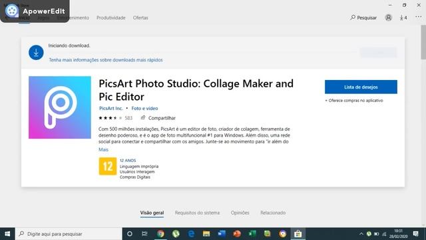This screenshot has height=240, width=426.
Task: Open the Produtividade tab
Action: click(x=111, y=18)
